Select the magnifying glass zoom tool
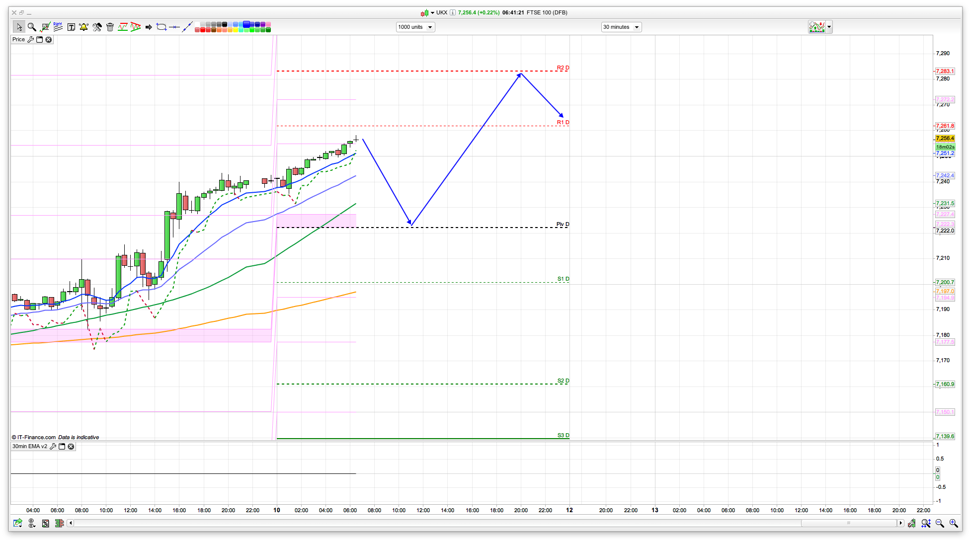 (x=32, y=27)
